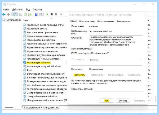
Task: Select Удостоверение приложения service
Action: 42,32
